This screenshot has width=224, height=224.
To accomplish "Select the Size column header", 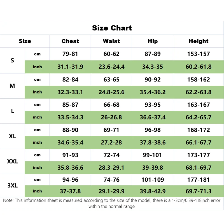I will click(25, 41).
